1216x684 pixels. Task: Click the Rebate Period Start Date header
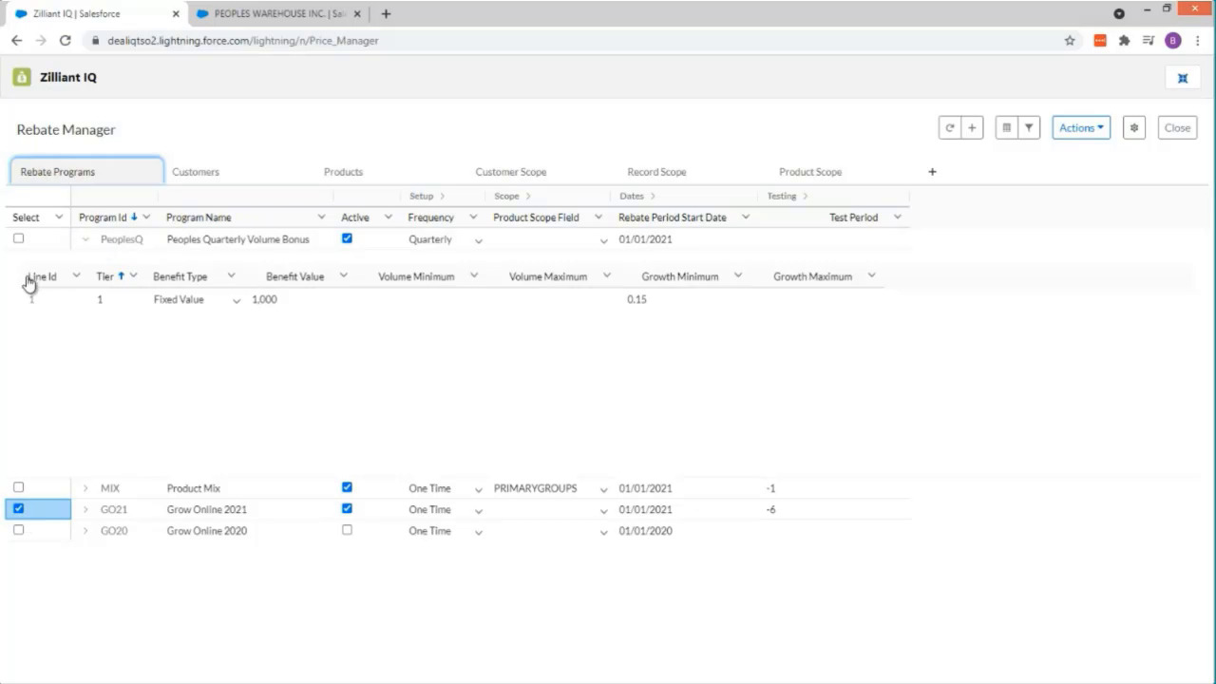[673, 218]
